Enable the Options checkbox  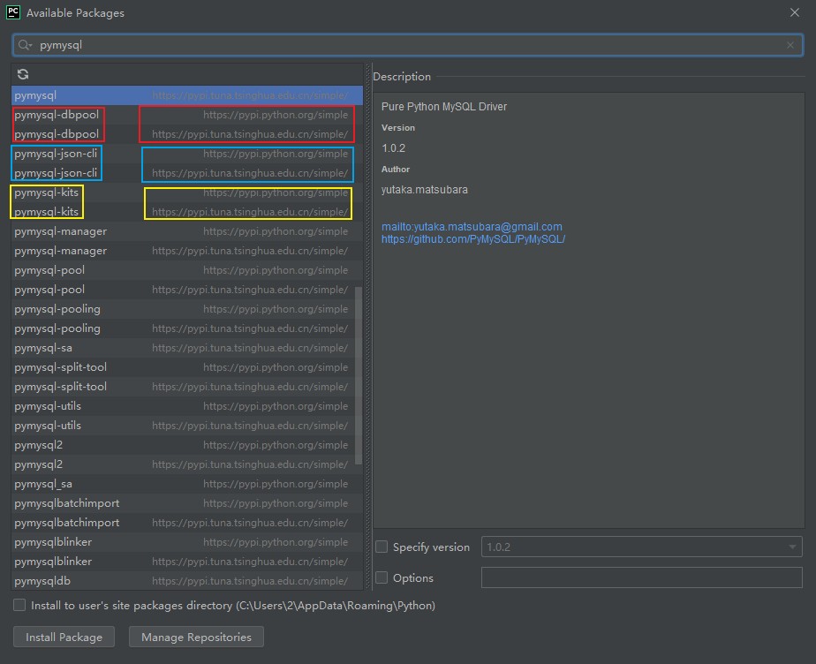coord(382,577)
